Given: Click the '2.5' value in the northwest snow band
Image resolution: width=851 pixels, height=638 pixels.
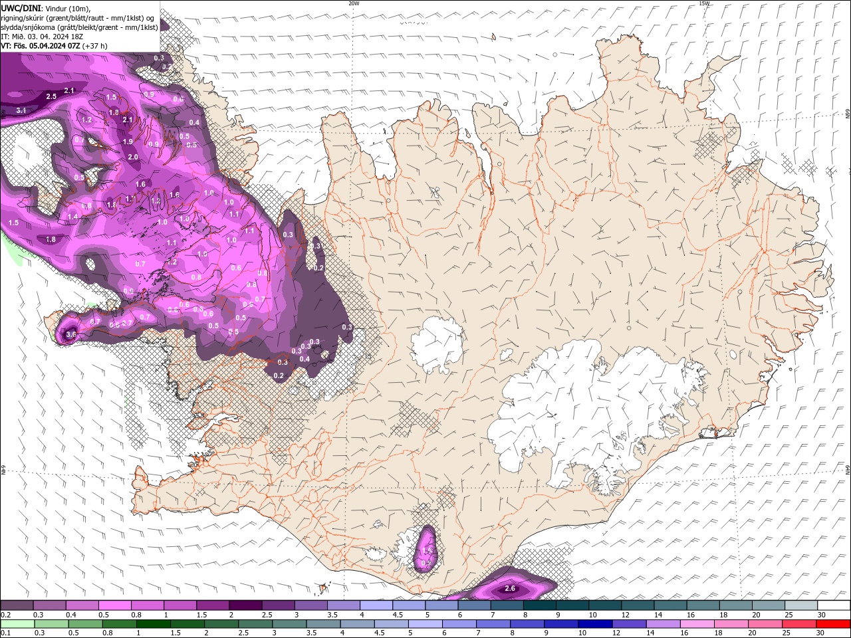Looking at the screenshot, I should click(x=51, y=96).
